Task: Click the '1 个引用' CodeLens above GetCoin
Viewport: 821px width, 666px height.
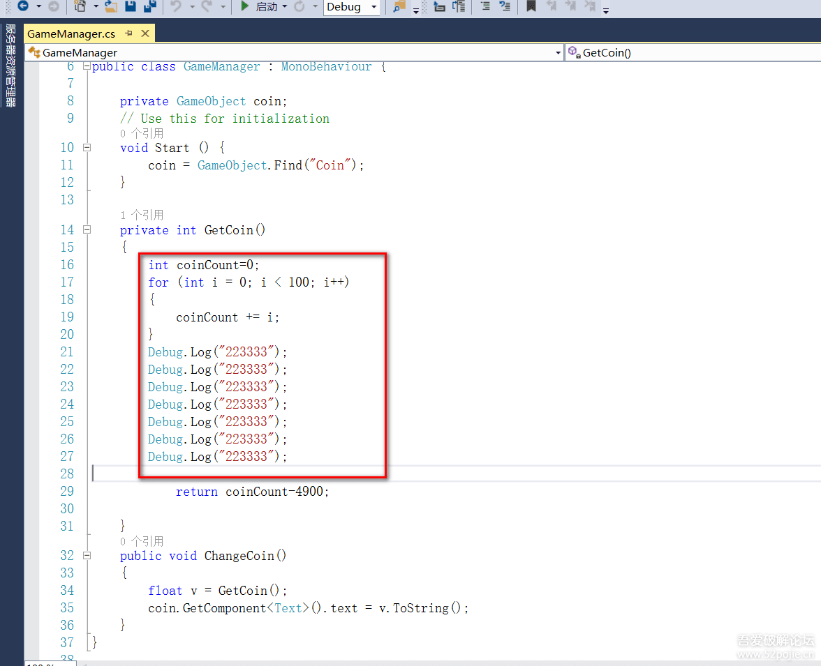Action: 142,215
